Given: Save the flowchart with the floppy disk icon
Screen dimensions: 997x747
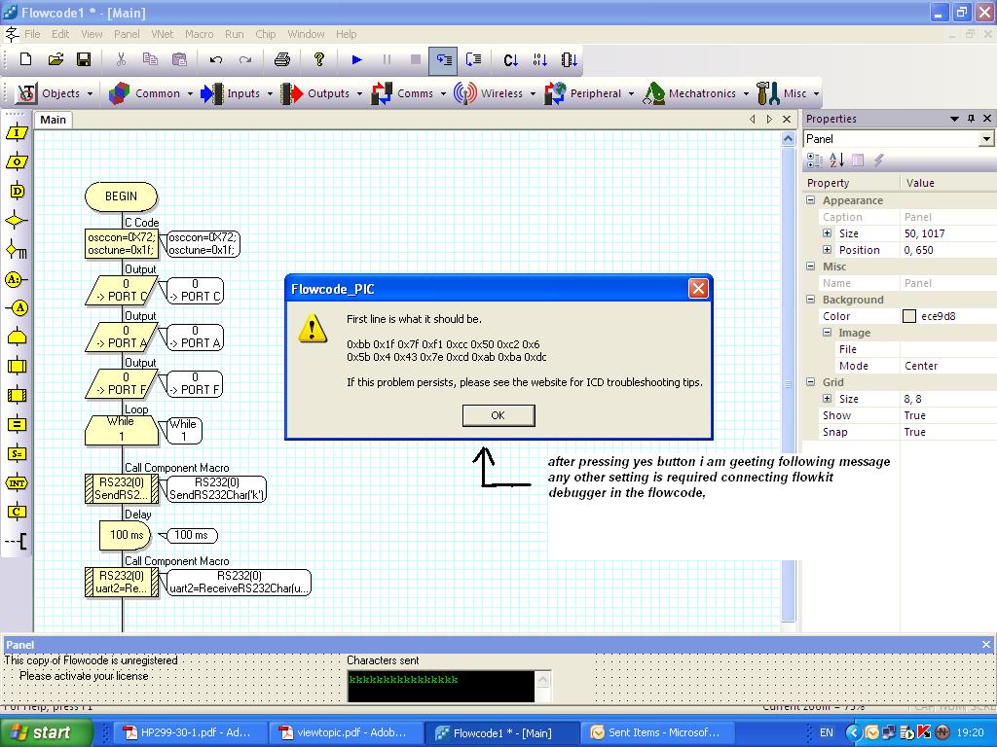Looking at the screenshot, I should point(84,59).
